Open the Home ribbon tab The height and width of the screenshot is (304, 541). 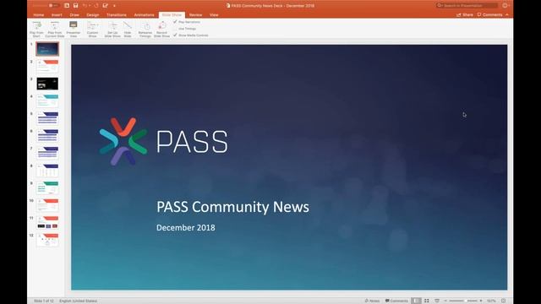point(39,15)
